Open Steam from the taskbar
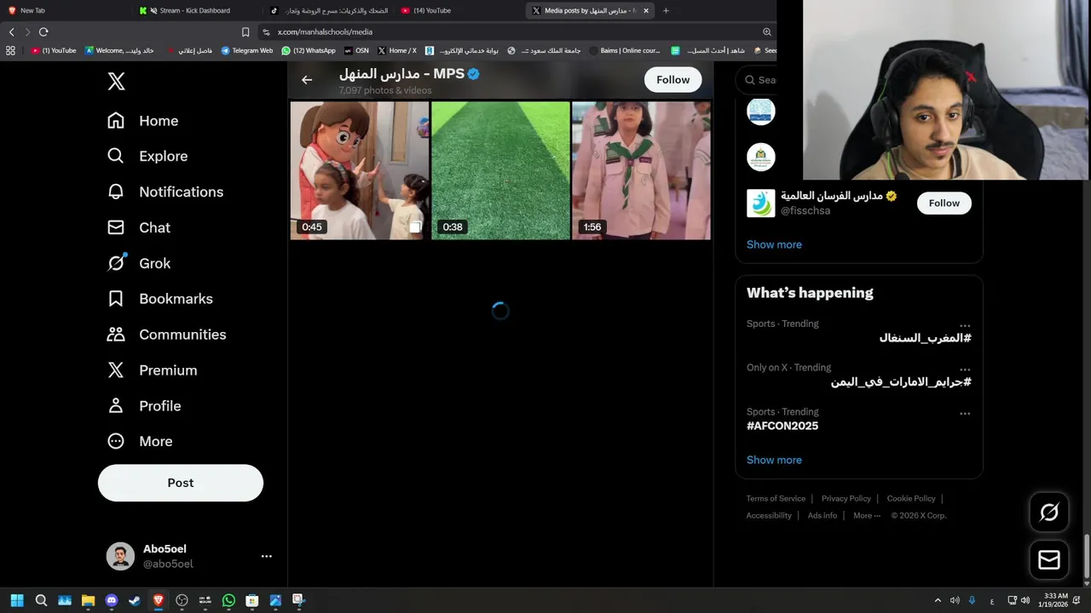1091x613 pixels. tap(135, 600)
